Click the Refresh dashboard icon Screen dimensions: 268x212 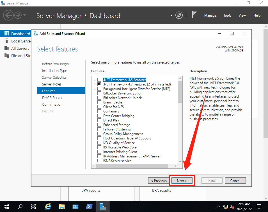[x=179, y=15]
